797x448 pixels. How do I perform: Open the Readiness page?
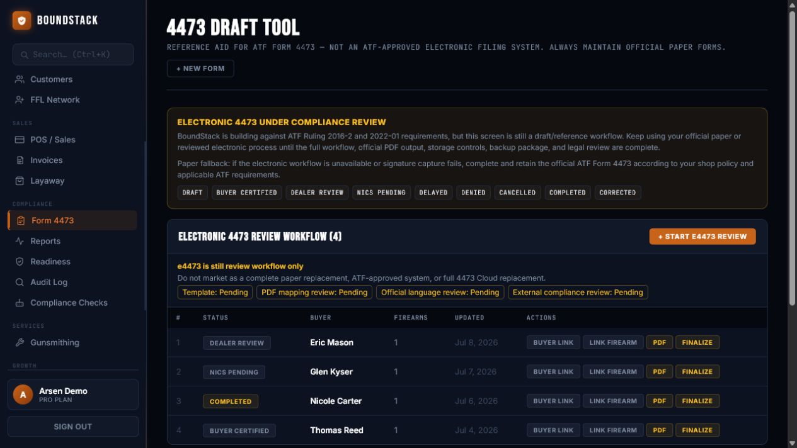72,262
